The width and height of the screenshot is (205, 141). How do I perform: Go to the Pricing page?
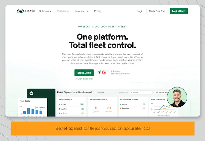[x=98, y=11]
